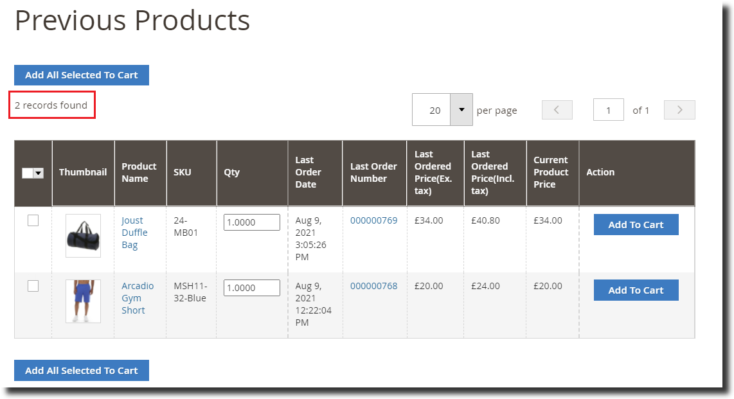Open the select-all checkbox dropdown arrow
This screenshot has height=399, width=734.
click(39, 172)
